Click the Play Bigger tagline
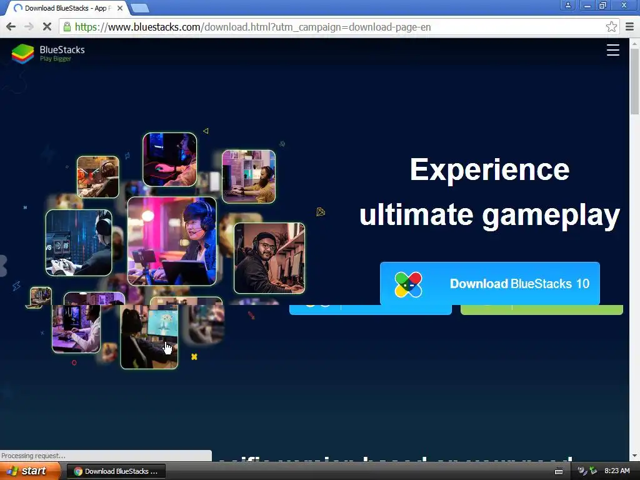 tap(56, 59)
